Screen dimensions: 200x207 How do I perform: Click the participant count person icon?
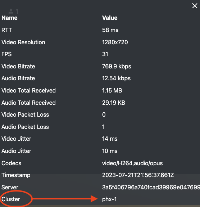click(x=11, y=11)
